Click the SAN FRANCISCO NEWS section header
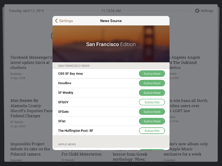 click(74, 66)
